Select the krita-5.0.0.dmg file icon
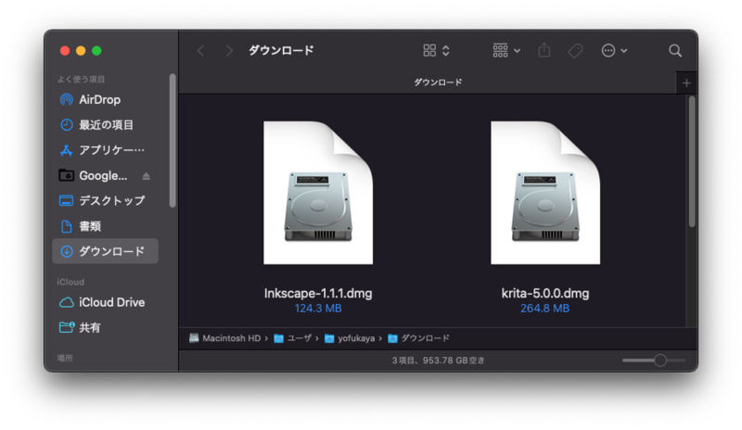 545,193
